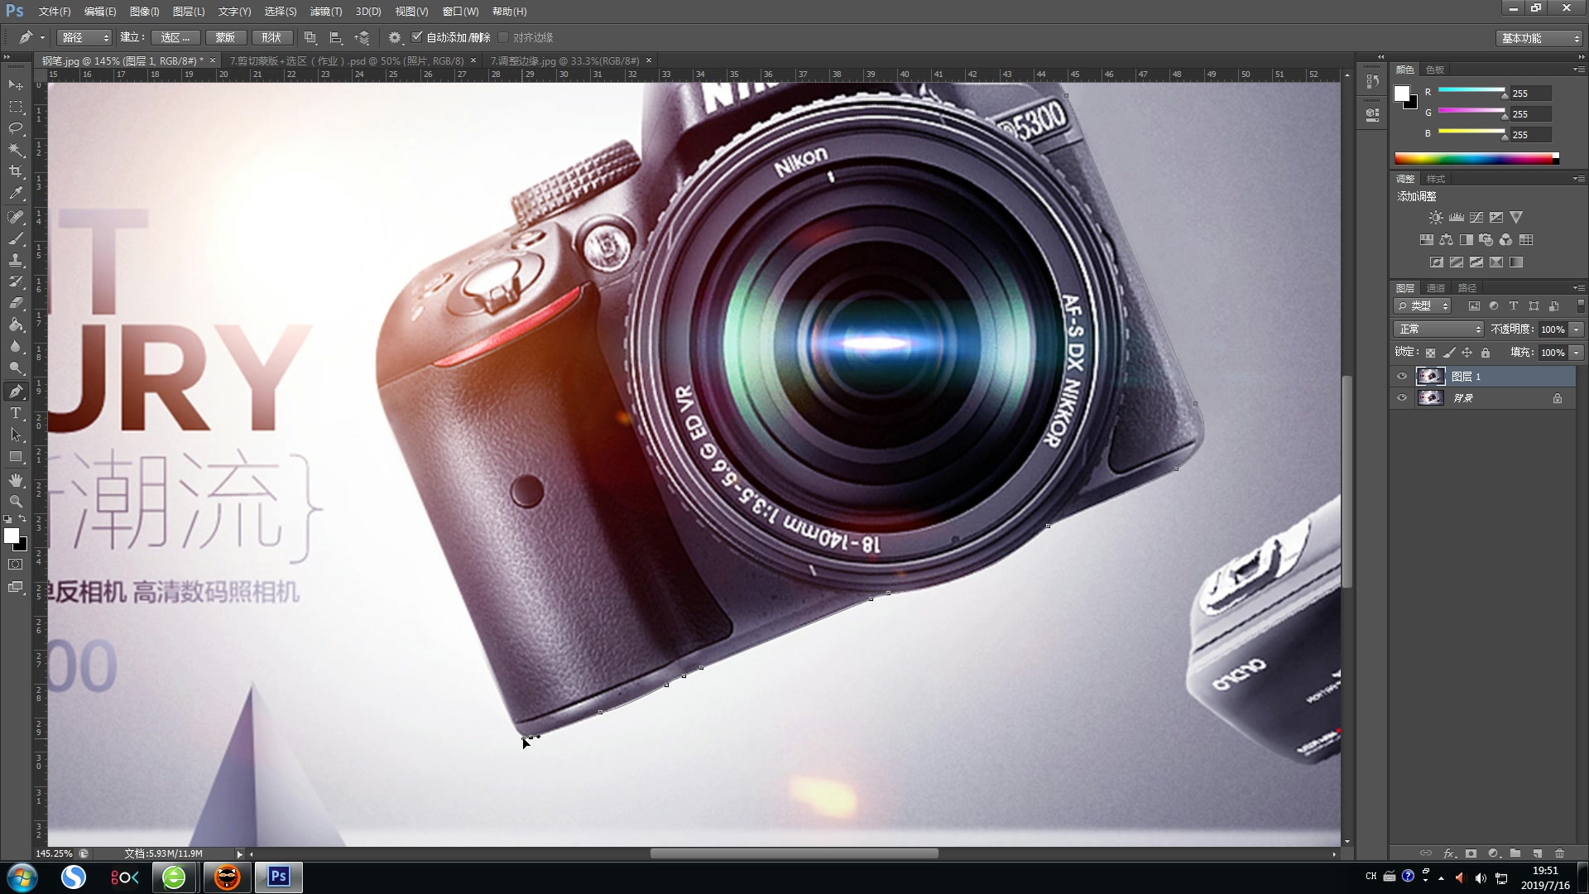Delete the current layer via trash icon
This screenshot has width=1589, height=894.
(1559, 853)
